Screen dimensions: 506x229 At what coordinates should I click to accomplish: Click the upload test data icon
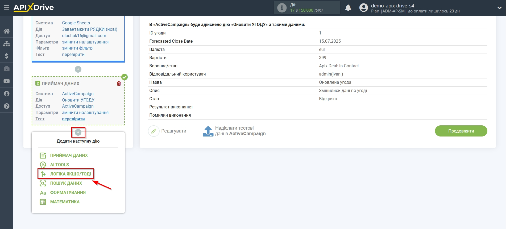(x=208, y=131)
